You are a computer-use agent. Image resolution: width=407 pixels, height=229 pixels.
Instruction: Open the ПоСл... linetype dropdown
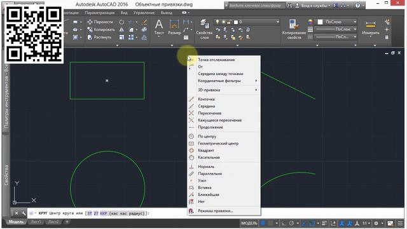pyautogui.click(x=355, y=37)
